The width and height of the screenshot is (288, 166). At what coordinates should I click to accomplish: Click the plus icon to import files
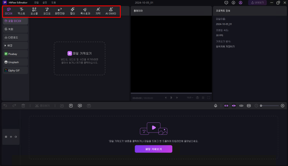69,53
